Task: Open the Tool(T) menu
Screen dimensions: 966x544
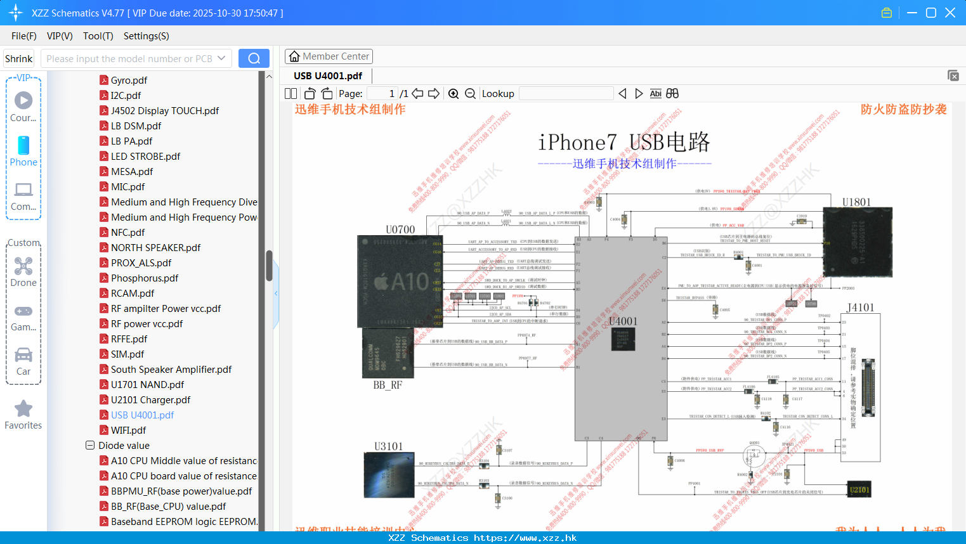Action: point(98,36)
